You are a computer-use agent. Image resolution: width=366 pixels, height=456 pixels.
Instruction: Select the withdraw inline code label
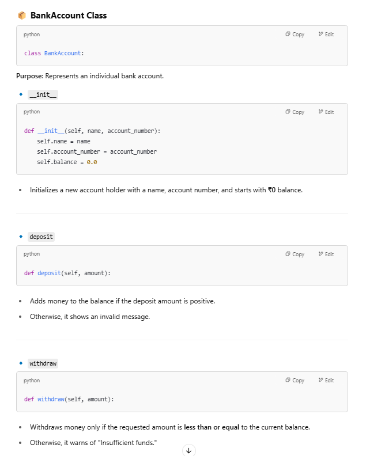[x=43, y=364]
